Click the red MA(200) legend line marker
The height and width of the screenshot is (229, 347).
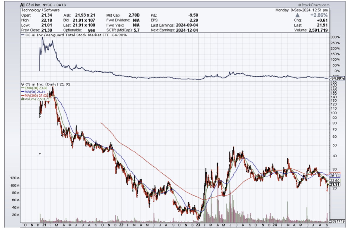click(23, 96)
